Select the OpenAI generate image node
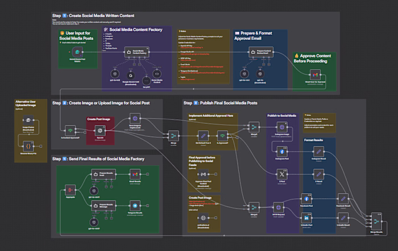The height and width of the screenshot is (251, 398). coord(100,131)
